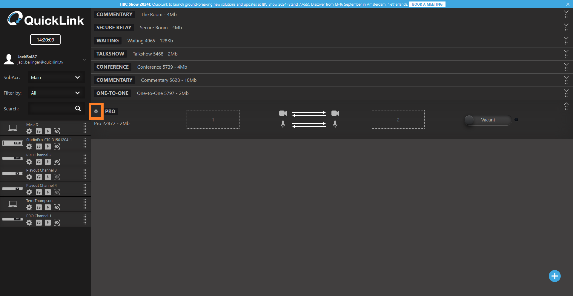This screenshot has height=296, width=573.
Task: Click drag handle dots for Playout Channel 3
Action: (85, 174)
